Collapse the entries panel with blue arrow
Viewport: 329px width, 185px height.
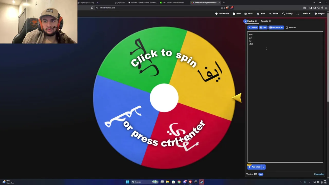(x=245, y=21)
